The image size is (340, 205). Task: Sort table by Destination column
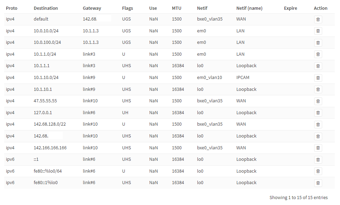click(x=46, y=8)
